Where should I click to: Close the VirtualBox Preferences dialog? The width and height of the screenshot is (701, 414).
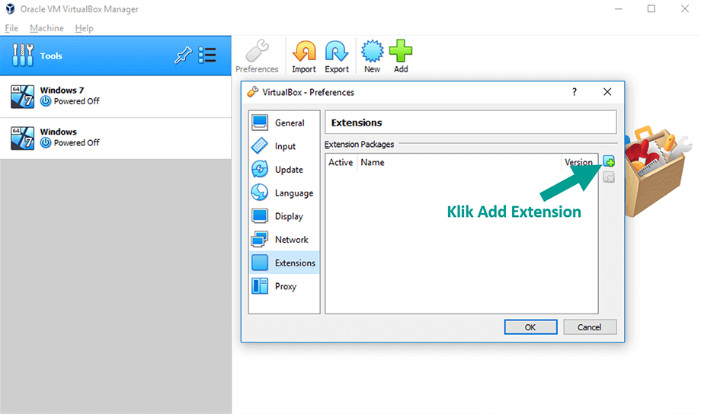[607, 92]
